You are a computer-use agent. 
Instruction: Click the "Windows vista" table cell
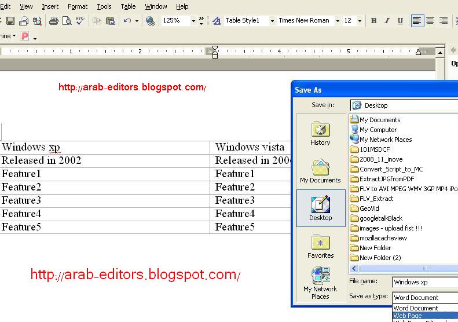click(x=251, y=147)
